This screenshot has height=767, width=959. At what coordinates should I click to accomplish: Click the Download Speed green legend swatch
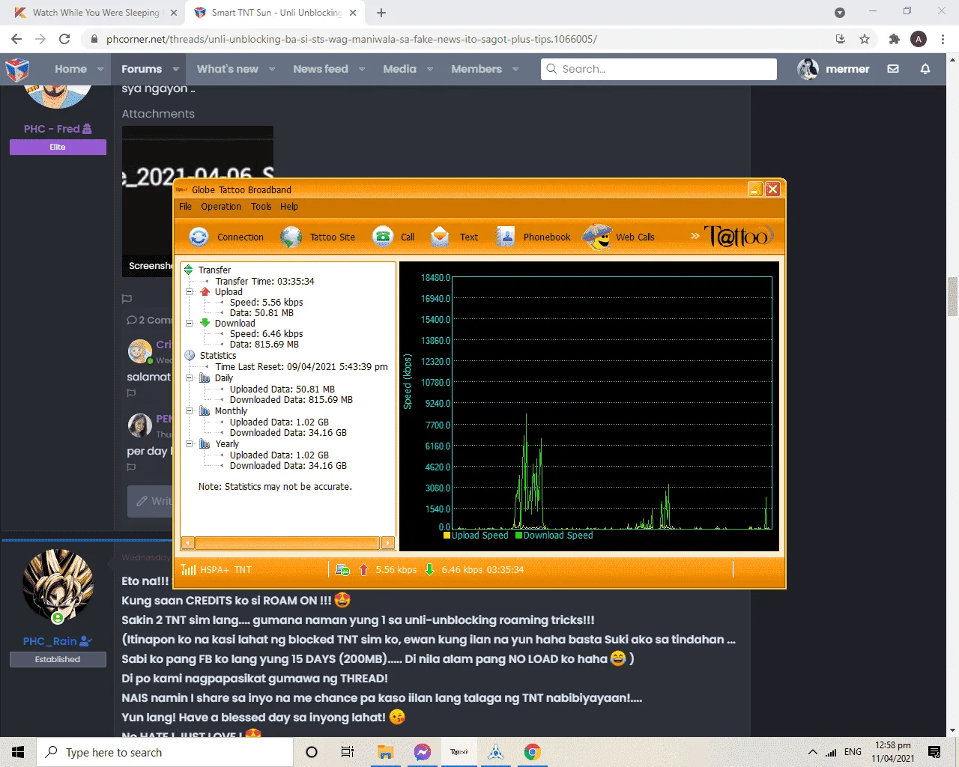click(518, 536)
